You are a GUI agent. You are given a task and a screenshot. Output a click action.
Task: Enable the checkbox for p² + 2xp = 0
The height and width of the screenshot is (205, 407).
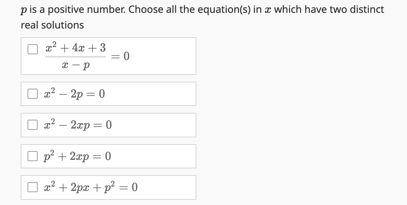coord(33,156)
